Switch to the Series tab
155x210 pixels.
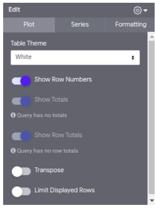point(80,24)
